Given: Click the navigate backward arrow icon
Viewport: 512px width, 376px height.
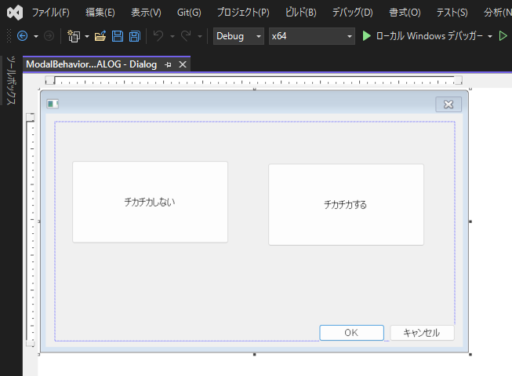Looking at the screenshot, I should point(22,36).
